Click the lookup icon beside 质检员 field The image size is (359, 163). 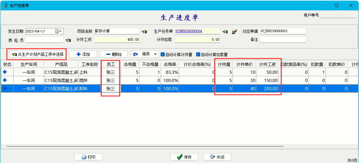click(68, 40)
